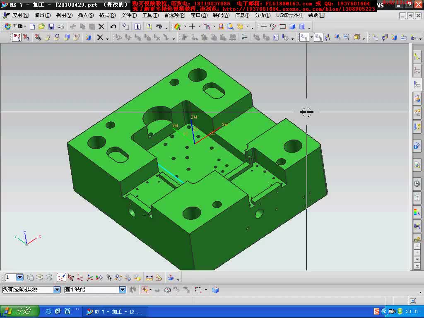424x318 pixels.
Task: Open a file using the folder icon
Action: tap(41, 26)
